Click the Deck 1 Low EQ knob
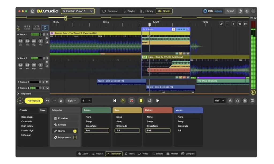 (x=20, y=41)
